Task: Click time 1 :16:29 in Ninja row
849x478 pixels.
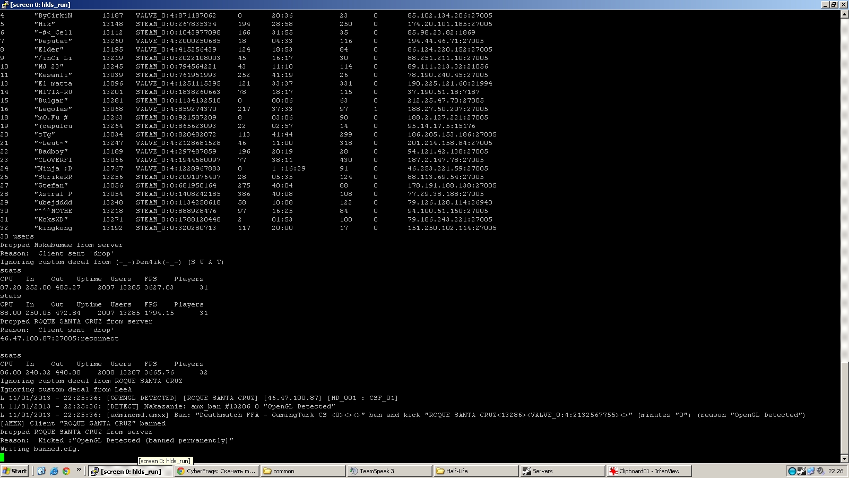Action: tap(289, 168)
